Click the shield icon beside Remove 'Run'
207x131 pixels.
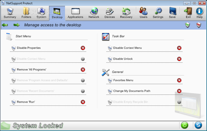[x=14, y=102]
